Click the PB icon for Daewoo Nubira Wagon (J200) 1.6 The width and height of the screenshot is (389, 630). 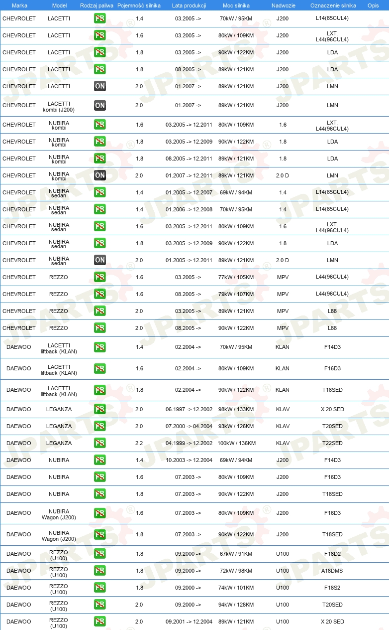point(100,513)
